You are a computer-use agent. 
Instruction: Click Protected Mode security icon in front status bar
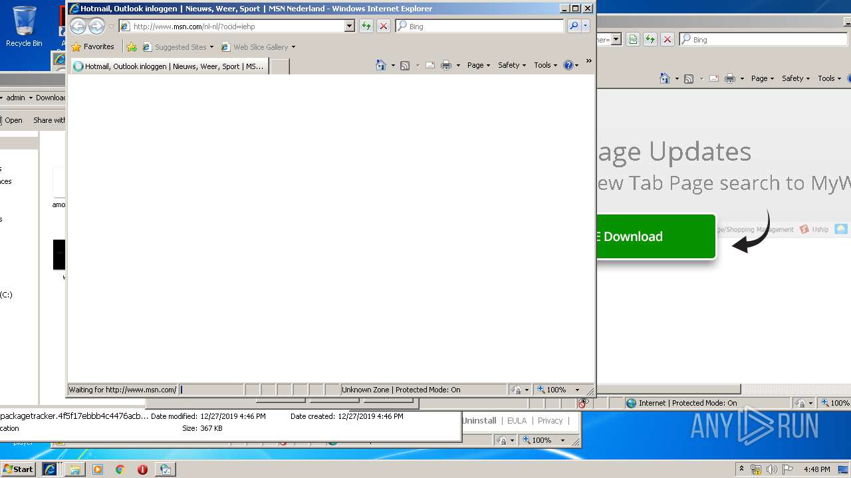pos(517,390)
